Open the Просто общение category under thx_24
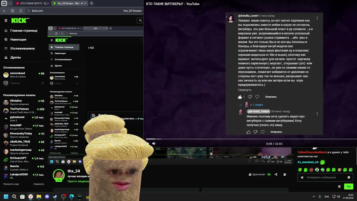This screenshot has height=201, width=357. tap(78, 181)
